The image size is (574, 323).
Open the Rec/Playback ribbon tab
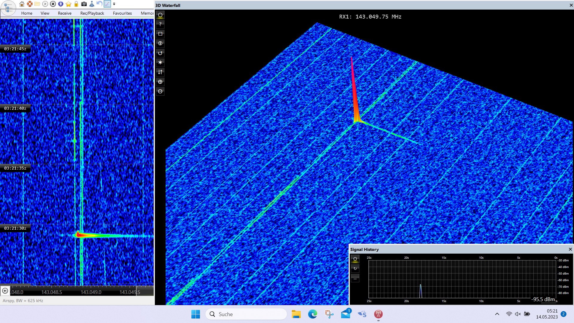(92, 13)
